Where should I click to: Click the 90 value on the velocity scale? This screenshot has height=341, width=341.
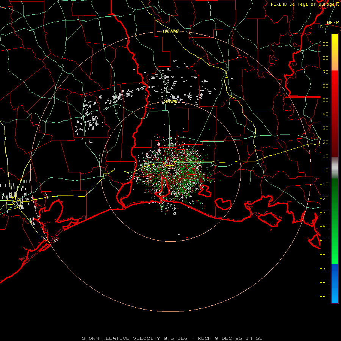point(325,44)
